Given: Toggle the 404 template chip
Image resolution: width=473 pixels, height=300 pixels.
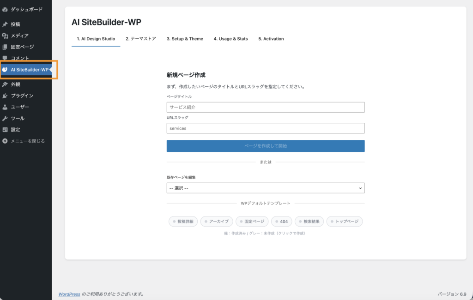Looking at the screenshot, I should point(281,222).
